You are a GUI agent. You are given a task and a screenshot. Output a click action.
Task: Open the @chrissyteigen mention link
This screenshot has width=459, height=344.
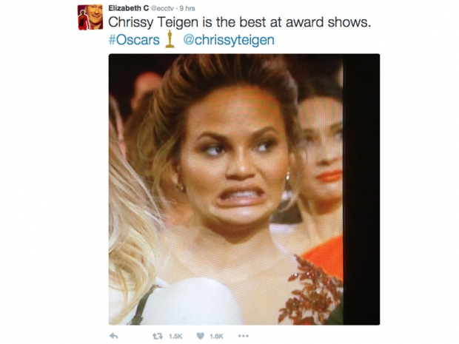coord(229,40)
